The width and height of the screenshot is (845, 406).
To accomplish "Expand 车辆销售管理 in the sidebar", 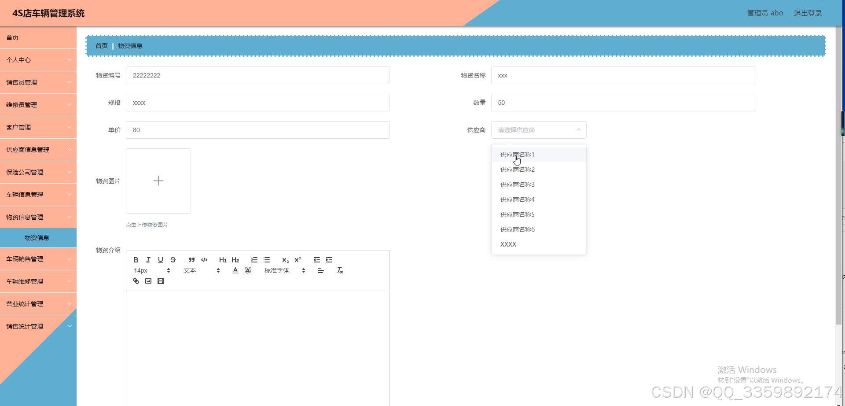I will pyautogui.click(x=38, y=259).
